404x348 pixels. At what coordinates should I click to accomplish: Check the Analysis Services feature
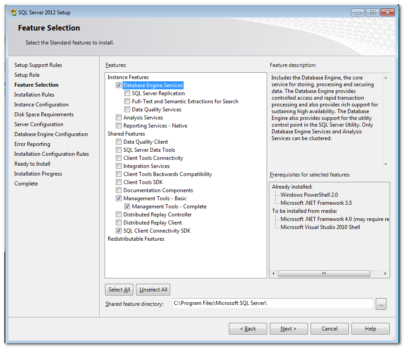pos(119,118)
